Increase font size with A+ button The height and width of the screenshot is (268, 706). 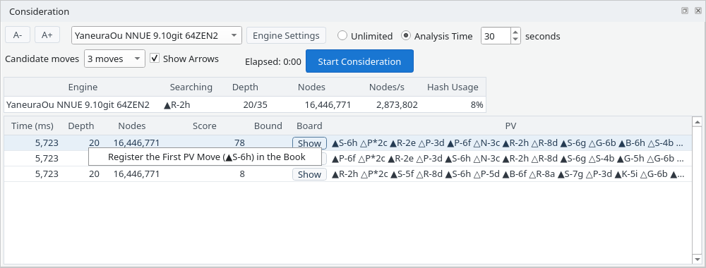[47, 35]
